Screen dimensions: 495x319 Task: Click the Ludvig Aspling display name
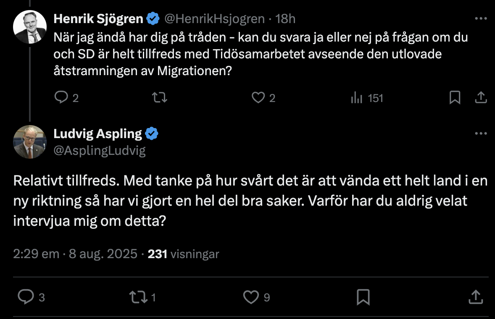(97, 134)
